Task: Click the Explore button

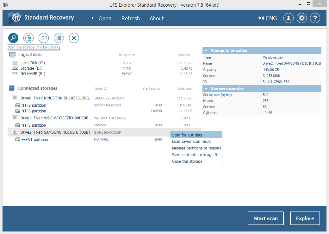Action: (x=305, y=218)
